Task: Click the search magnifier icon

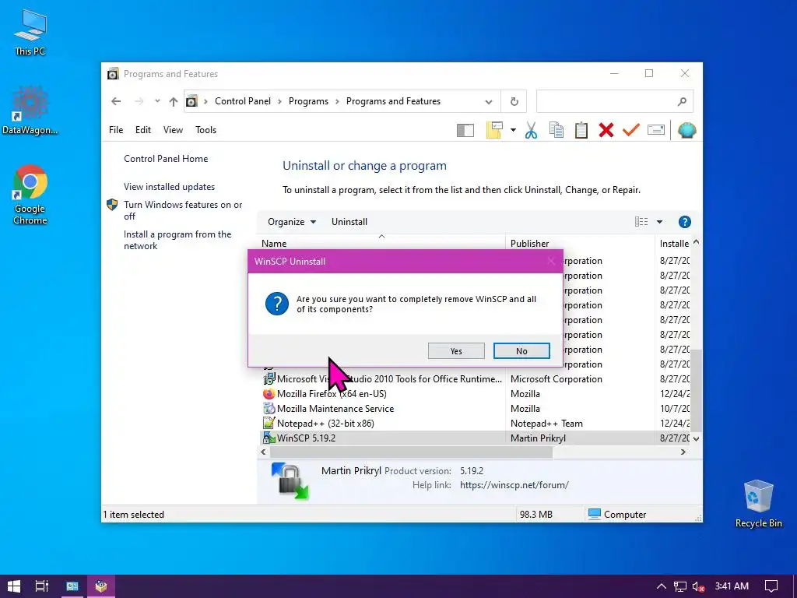Action: coord(682,101)
